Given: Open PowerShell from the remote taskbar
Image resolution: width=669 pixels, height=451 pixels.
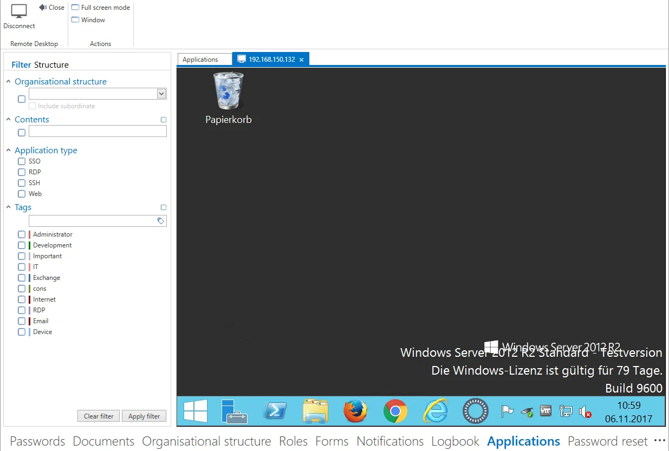Looking at the screenshot, I should pyautogui.click(x=275, y=411).
